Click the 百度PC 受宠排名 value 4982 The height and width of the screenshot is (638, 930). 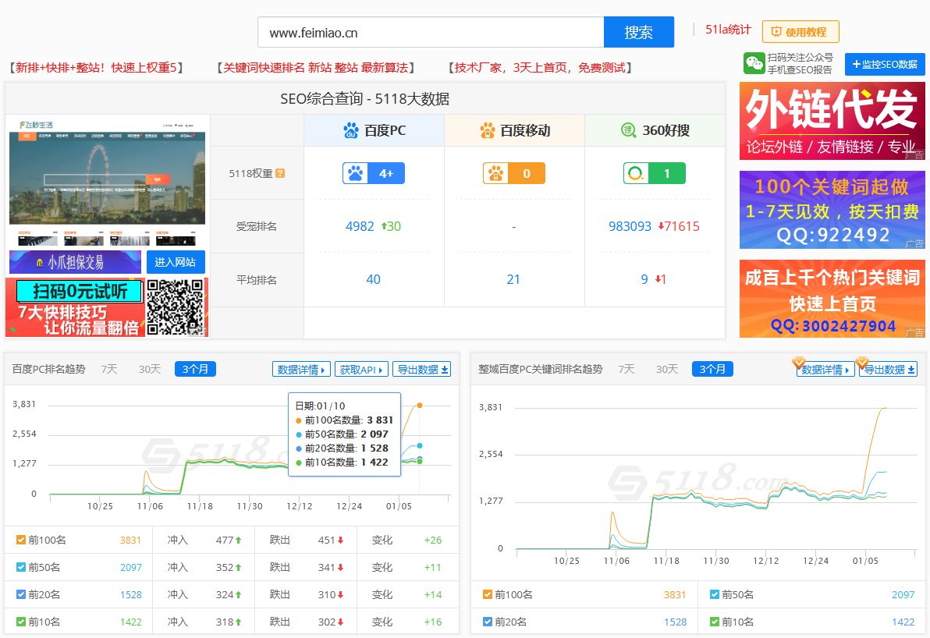tap(360, 226)
